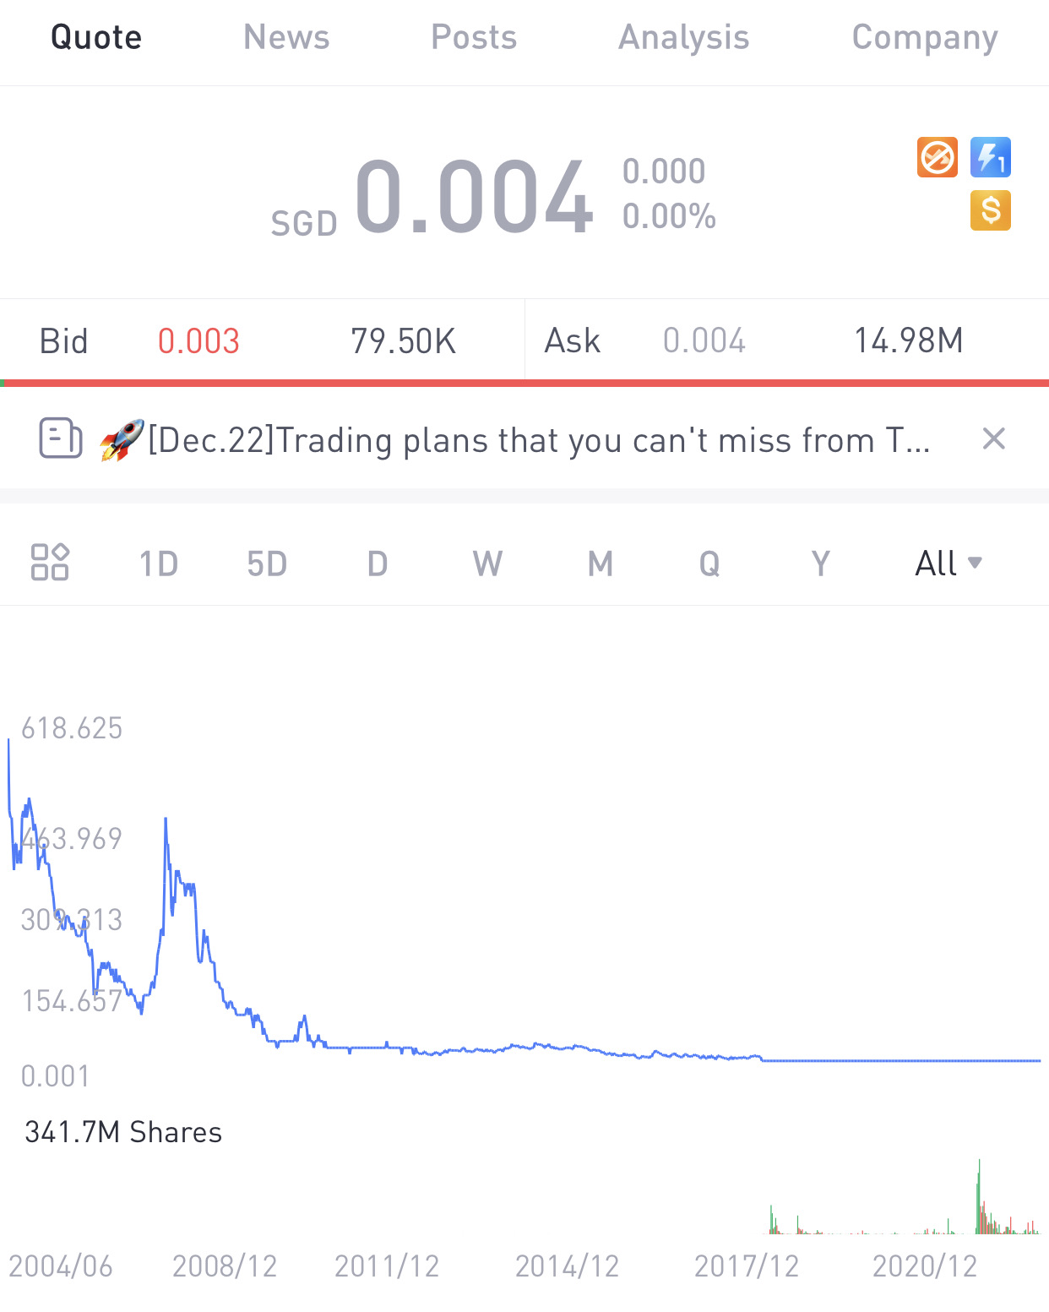Image resolution: width=1049 pixels, height=1312 pixels.
Task: Select the 5D chart timeframe
Action: click(267, 563)
